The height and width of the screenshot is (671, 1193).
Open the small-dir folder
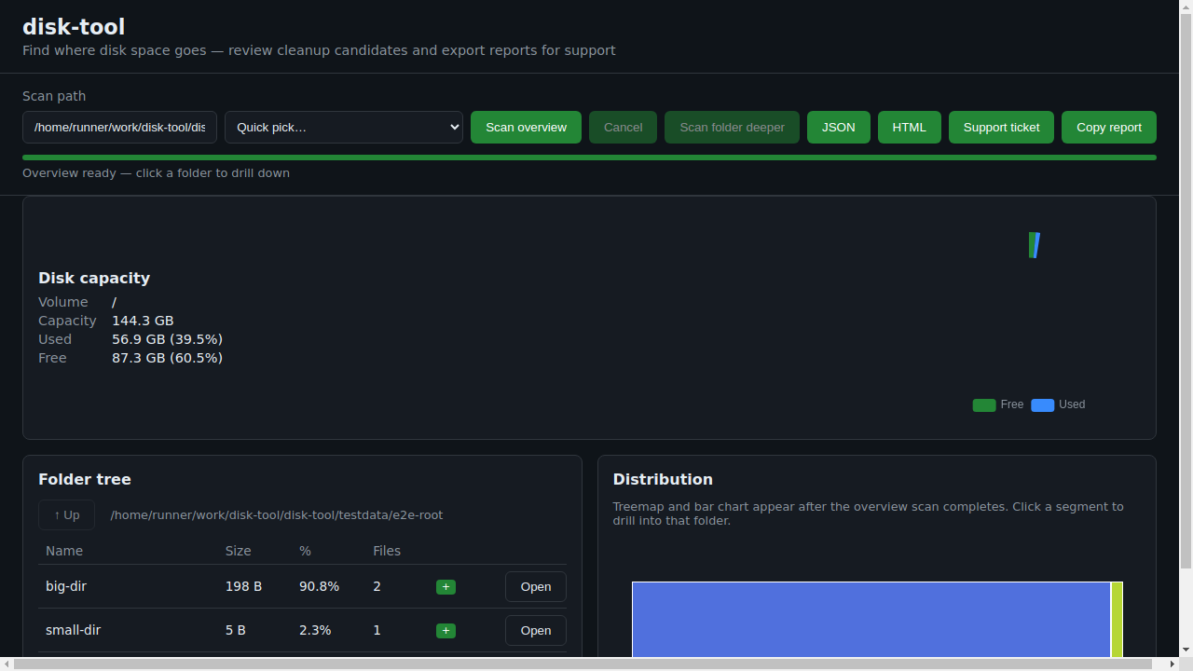pyautogui.click(x=536, y=631)
